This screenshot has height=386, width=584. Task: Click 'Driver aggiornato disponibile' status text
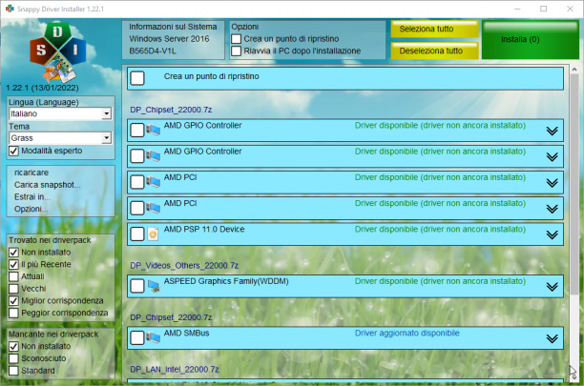[407, 334]
